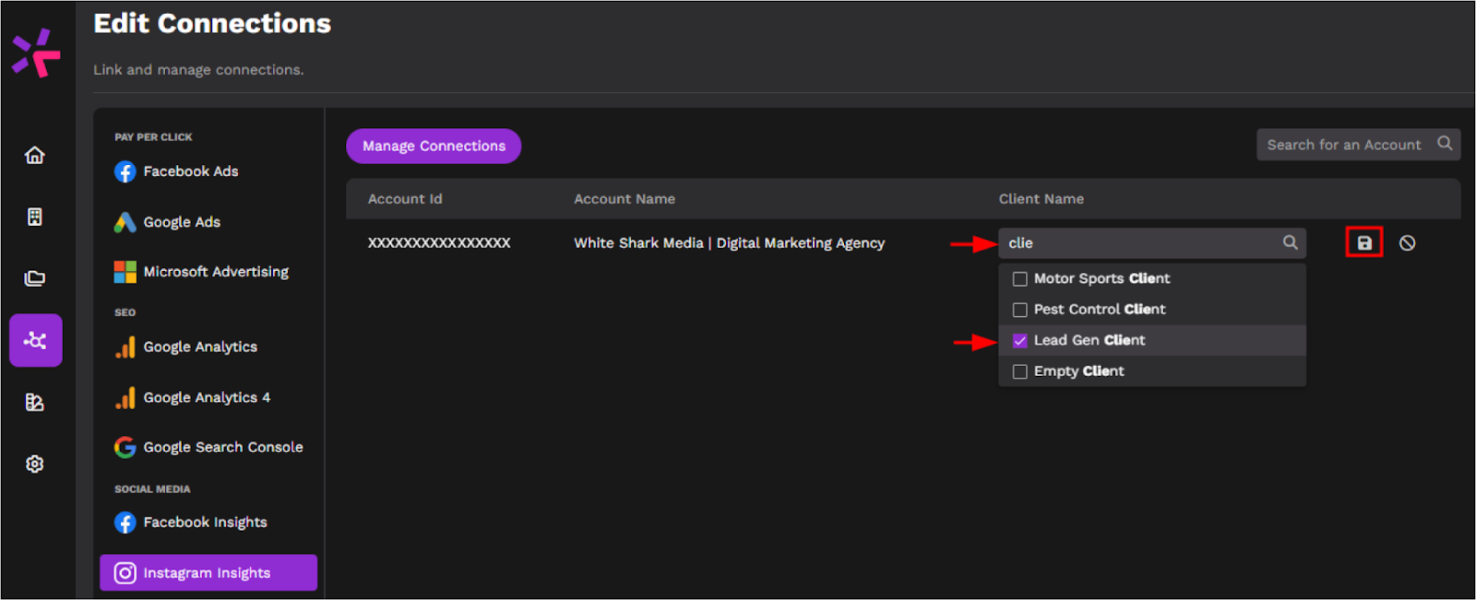Click the PAY PER CLICK section label
The width and height of the screenshot is (1476, 600).
pos(153,137)
